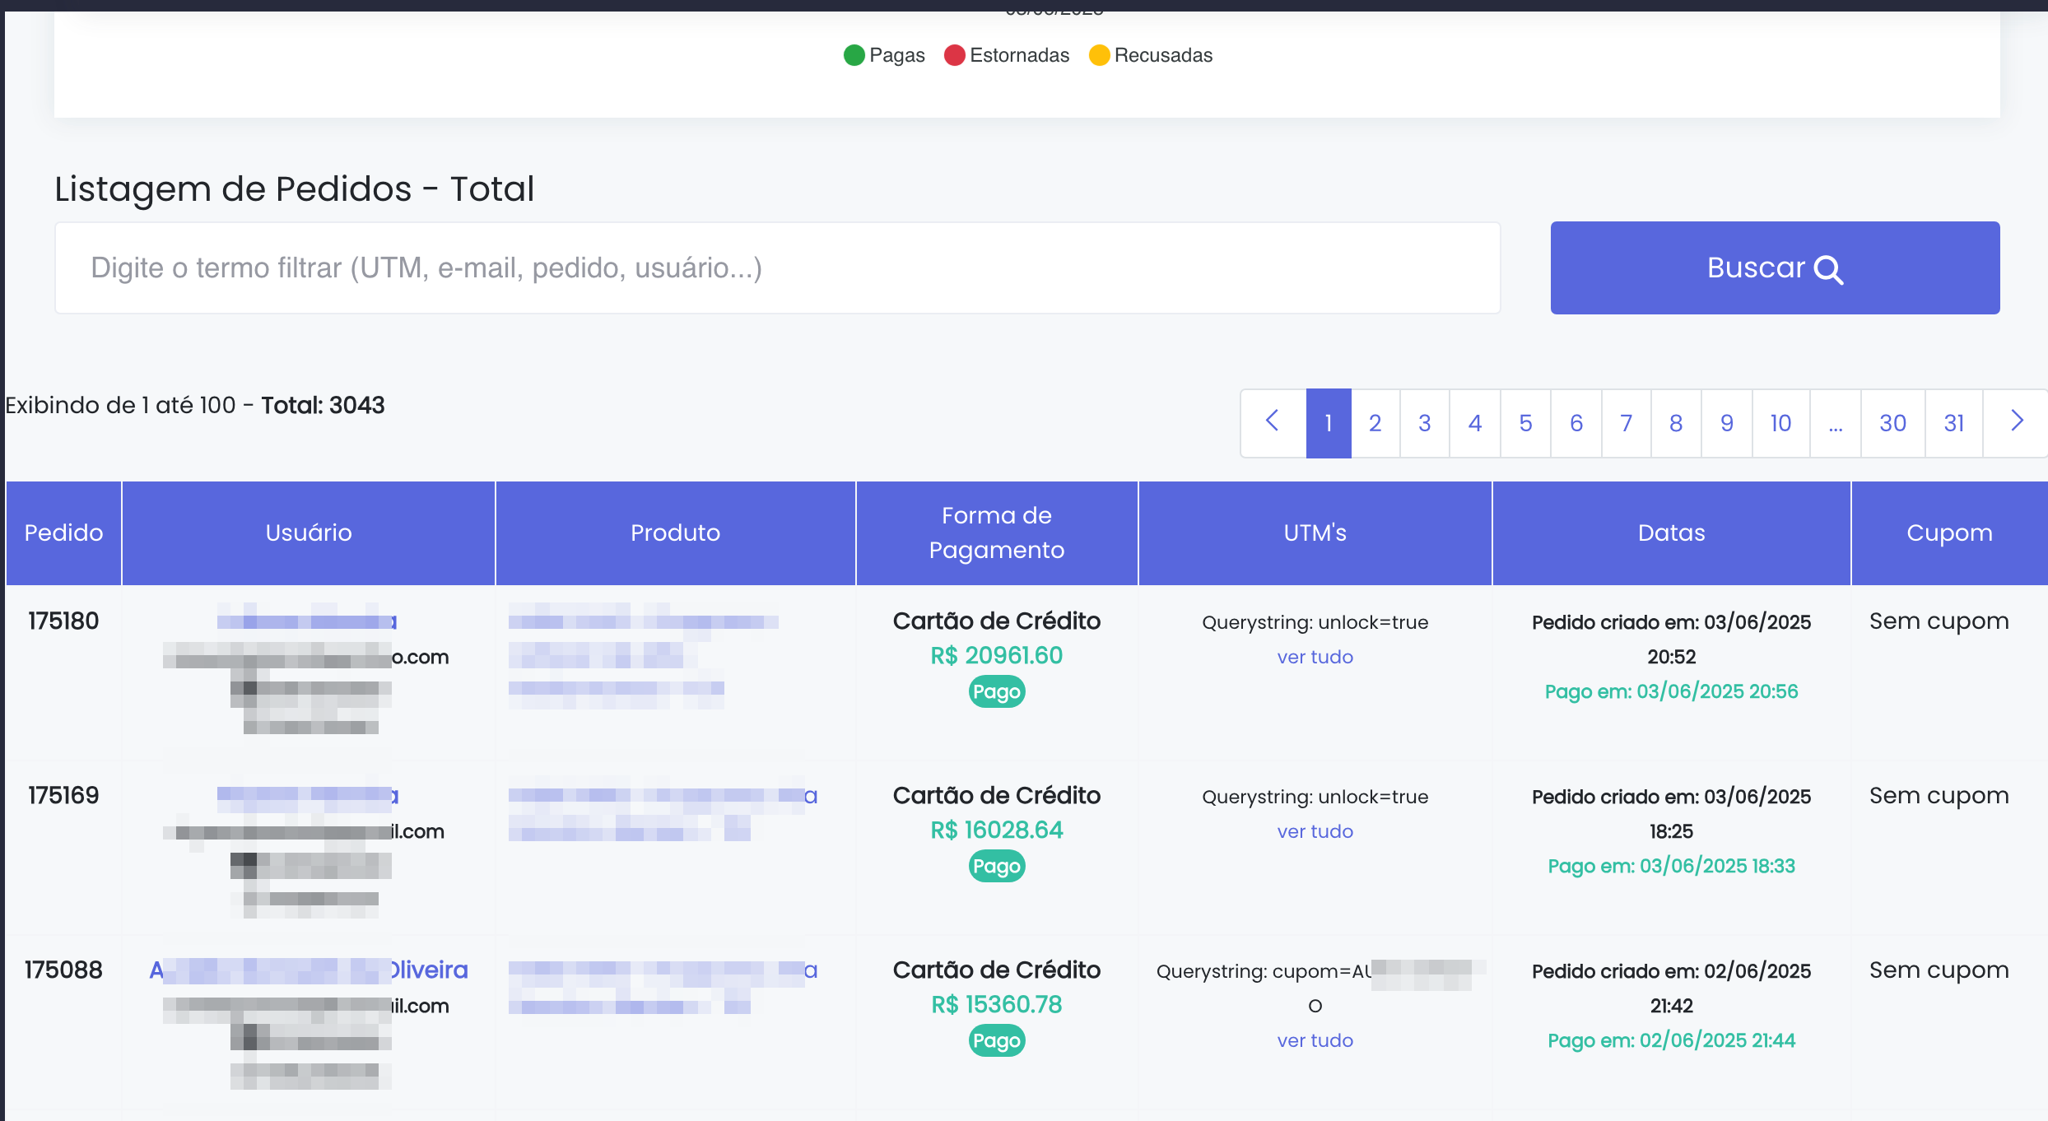Expand 'ver tudo' for order 175088

tap(1315, 1040)
